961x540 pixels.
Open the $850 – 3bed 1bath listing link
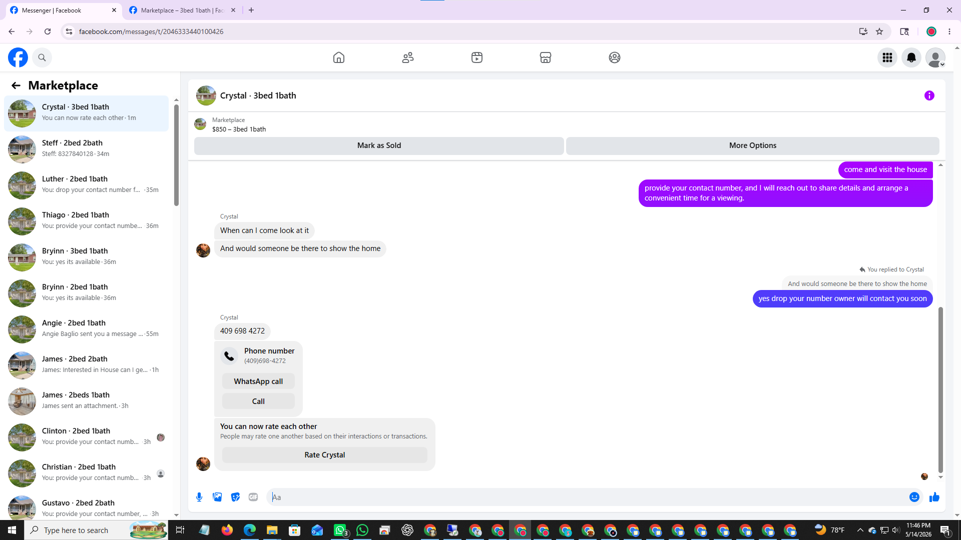coord(239,129)
